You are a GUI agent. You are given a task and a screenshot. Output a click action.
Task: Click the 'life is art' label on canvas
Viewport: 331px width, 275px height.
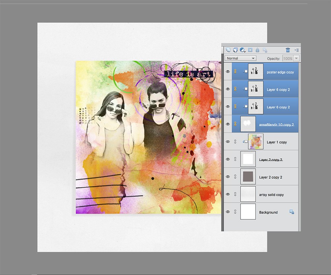tap(188, 74)
